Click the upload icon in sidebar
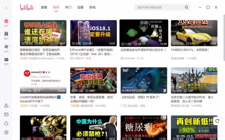The height and width of the screenshot is (140, 225). [x=6, y=106]
